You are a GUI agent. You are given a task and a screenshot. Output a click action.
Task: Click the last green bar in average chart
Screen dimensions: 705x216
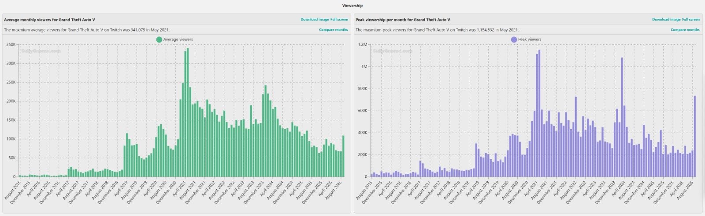coord(343,156)
